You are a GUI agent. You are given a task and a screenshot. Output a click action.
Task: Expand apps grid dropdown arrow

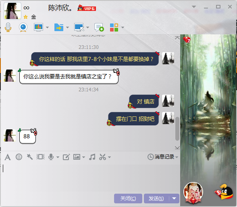tap(123, 27)
